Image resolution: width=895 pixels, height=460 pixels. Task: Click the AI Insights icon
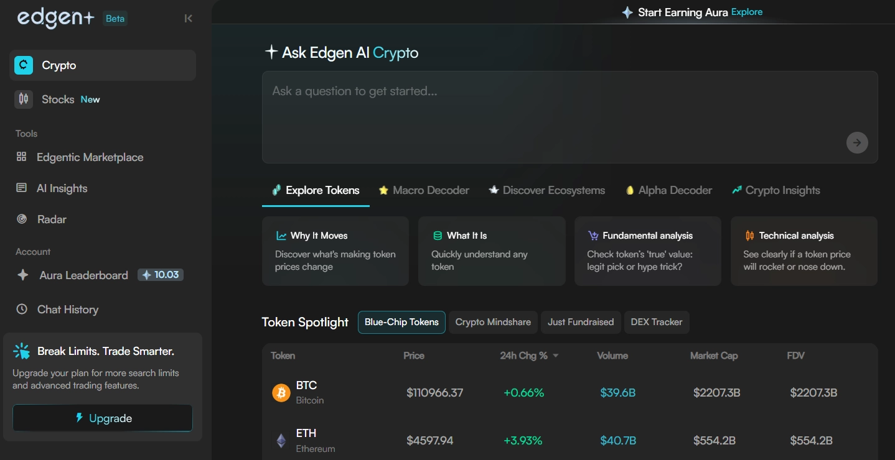point(21,188)
